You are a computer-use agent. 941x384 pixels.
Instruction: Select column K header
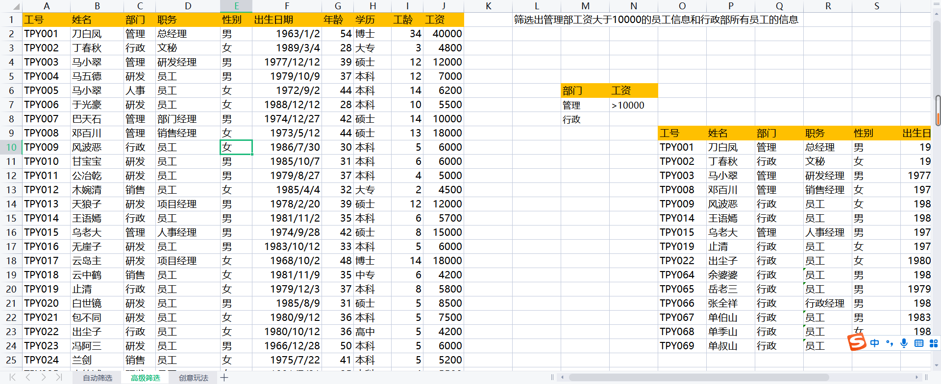488,6
